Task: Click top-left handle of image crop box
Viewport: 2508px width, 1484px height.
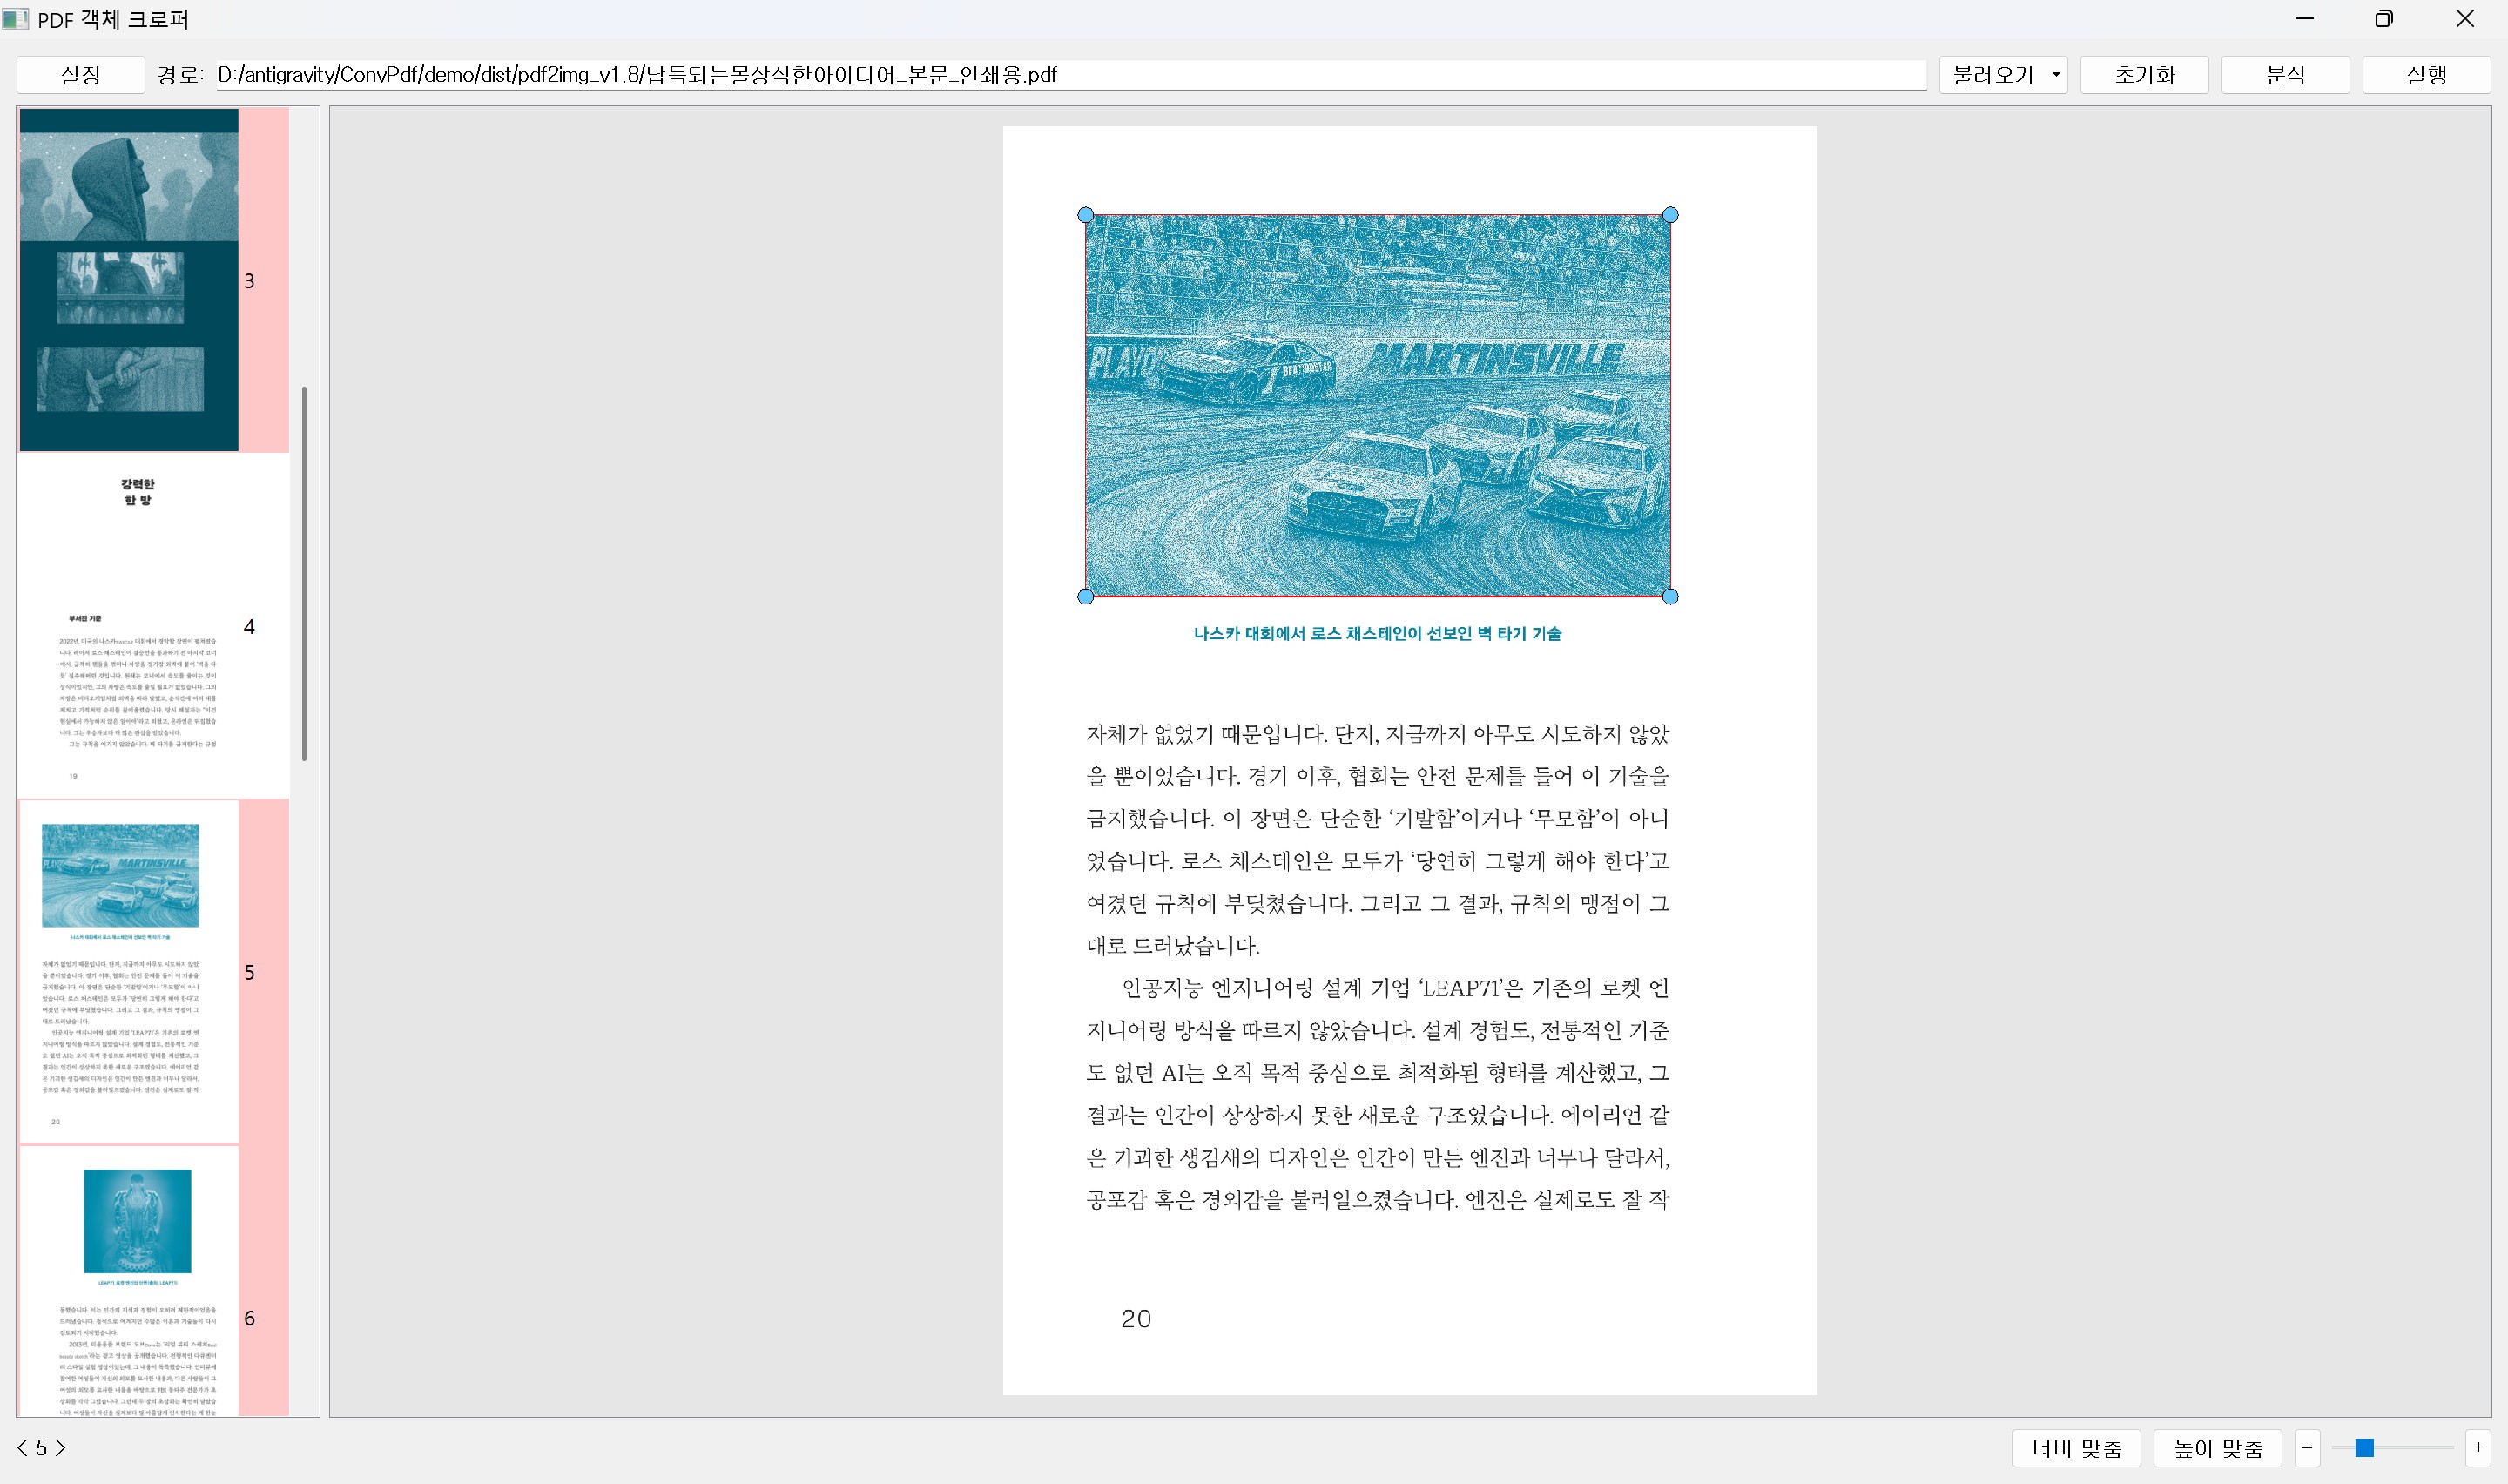Action: click(x=1086, y=215)
